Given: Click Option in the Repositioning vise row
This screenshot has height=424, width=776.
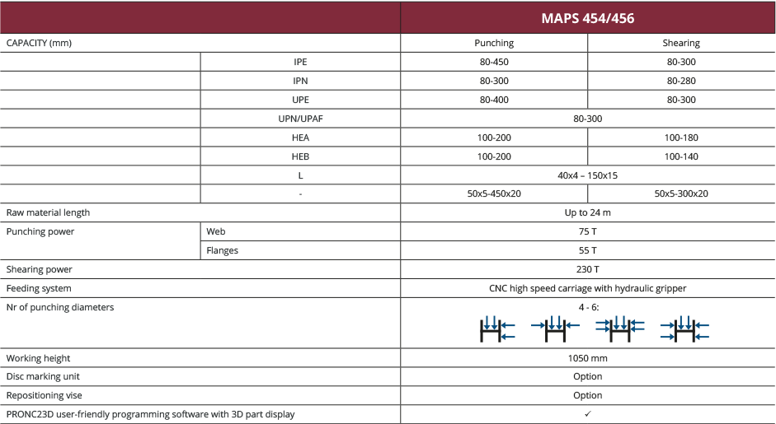Looking at the screenshot, I should point(587,395).
